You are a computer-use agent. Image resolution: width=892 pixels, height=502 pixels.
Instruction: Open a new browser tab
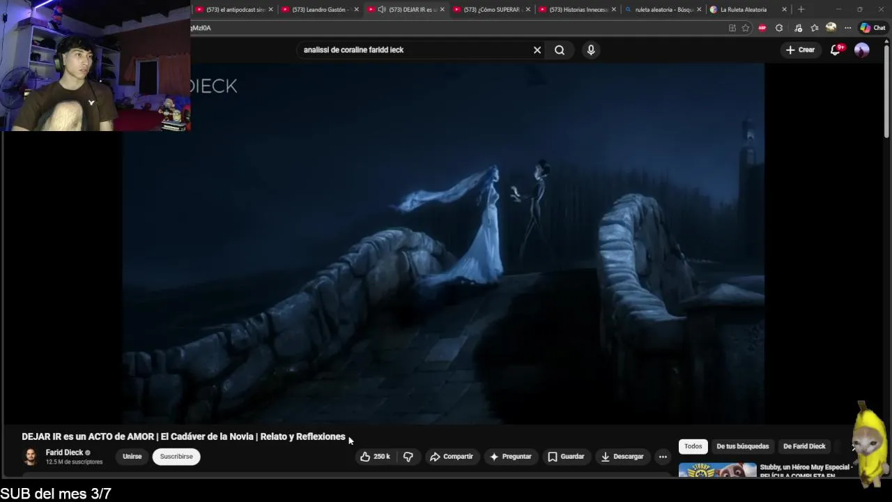(801, 10)
